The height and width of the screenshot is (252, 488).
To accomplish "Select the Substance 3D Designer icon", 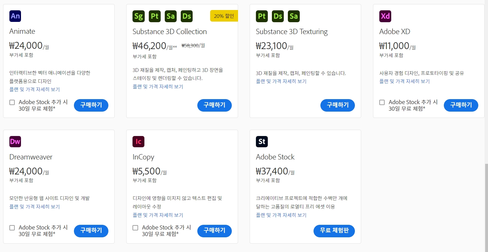I will point(187,16).
